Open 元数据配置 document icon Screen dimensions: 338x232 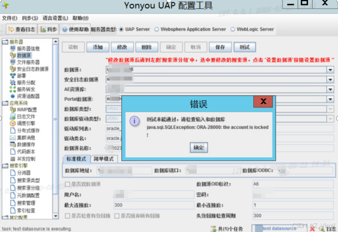coord(13,196)
